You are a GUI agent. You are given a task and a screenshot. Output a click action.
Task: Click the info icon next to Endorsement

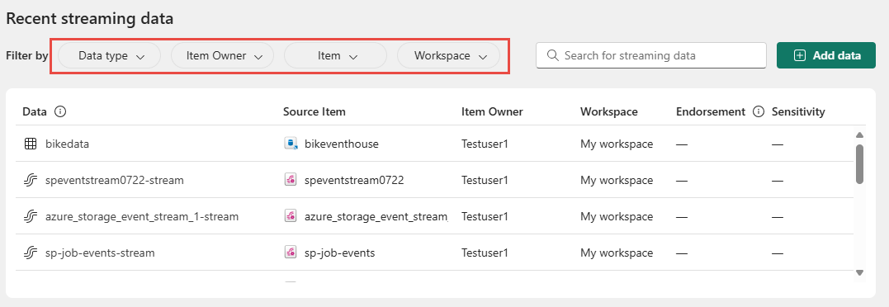click(758, 111)
